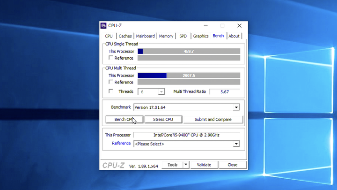Minimize the CPU-Z window
The height and width of the screenshot is (190, 337).
pos(205,26)
